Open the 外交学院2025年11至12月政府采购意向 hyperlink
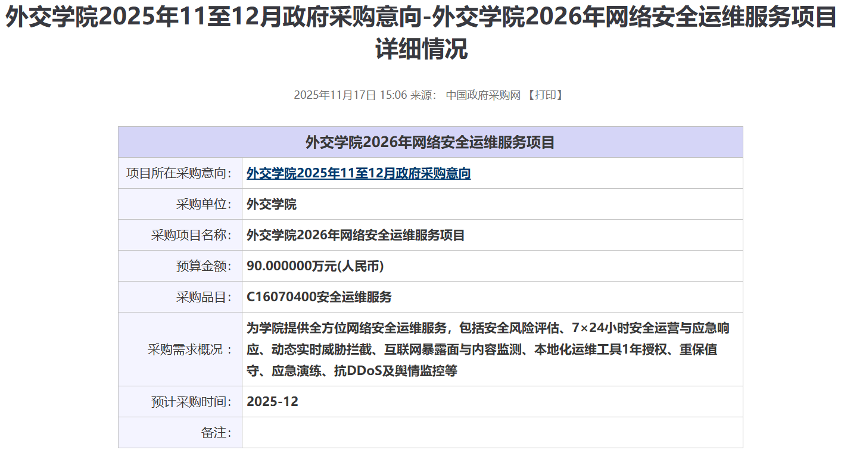 (359, 173)
